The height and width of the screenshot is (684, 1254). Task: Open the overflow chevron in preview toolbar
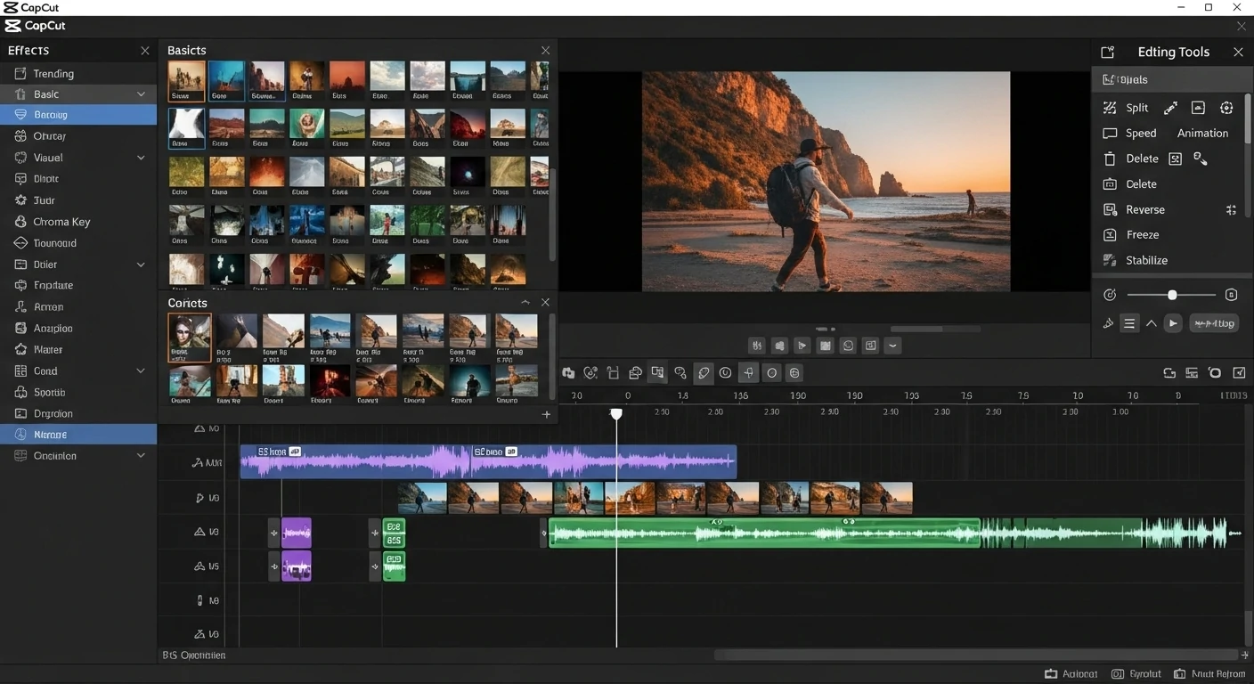click(893, 346)
